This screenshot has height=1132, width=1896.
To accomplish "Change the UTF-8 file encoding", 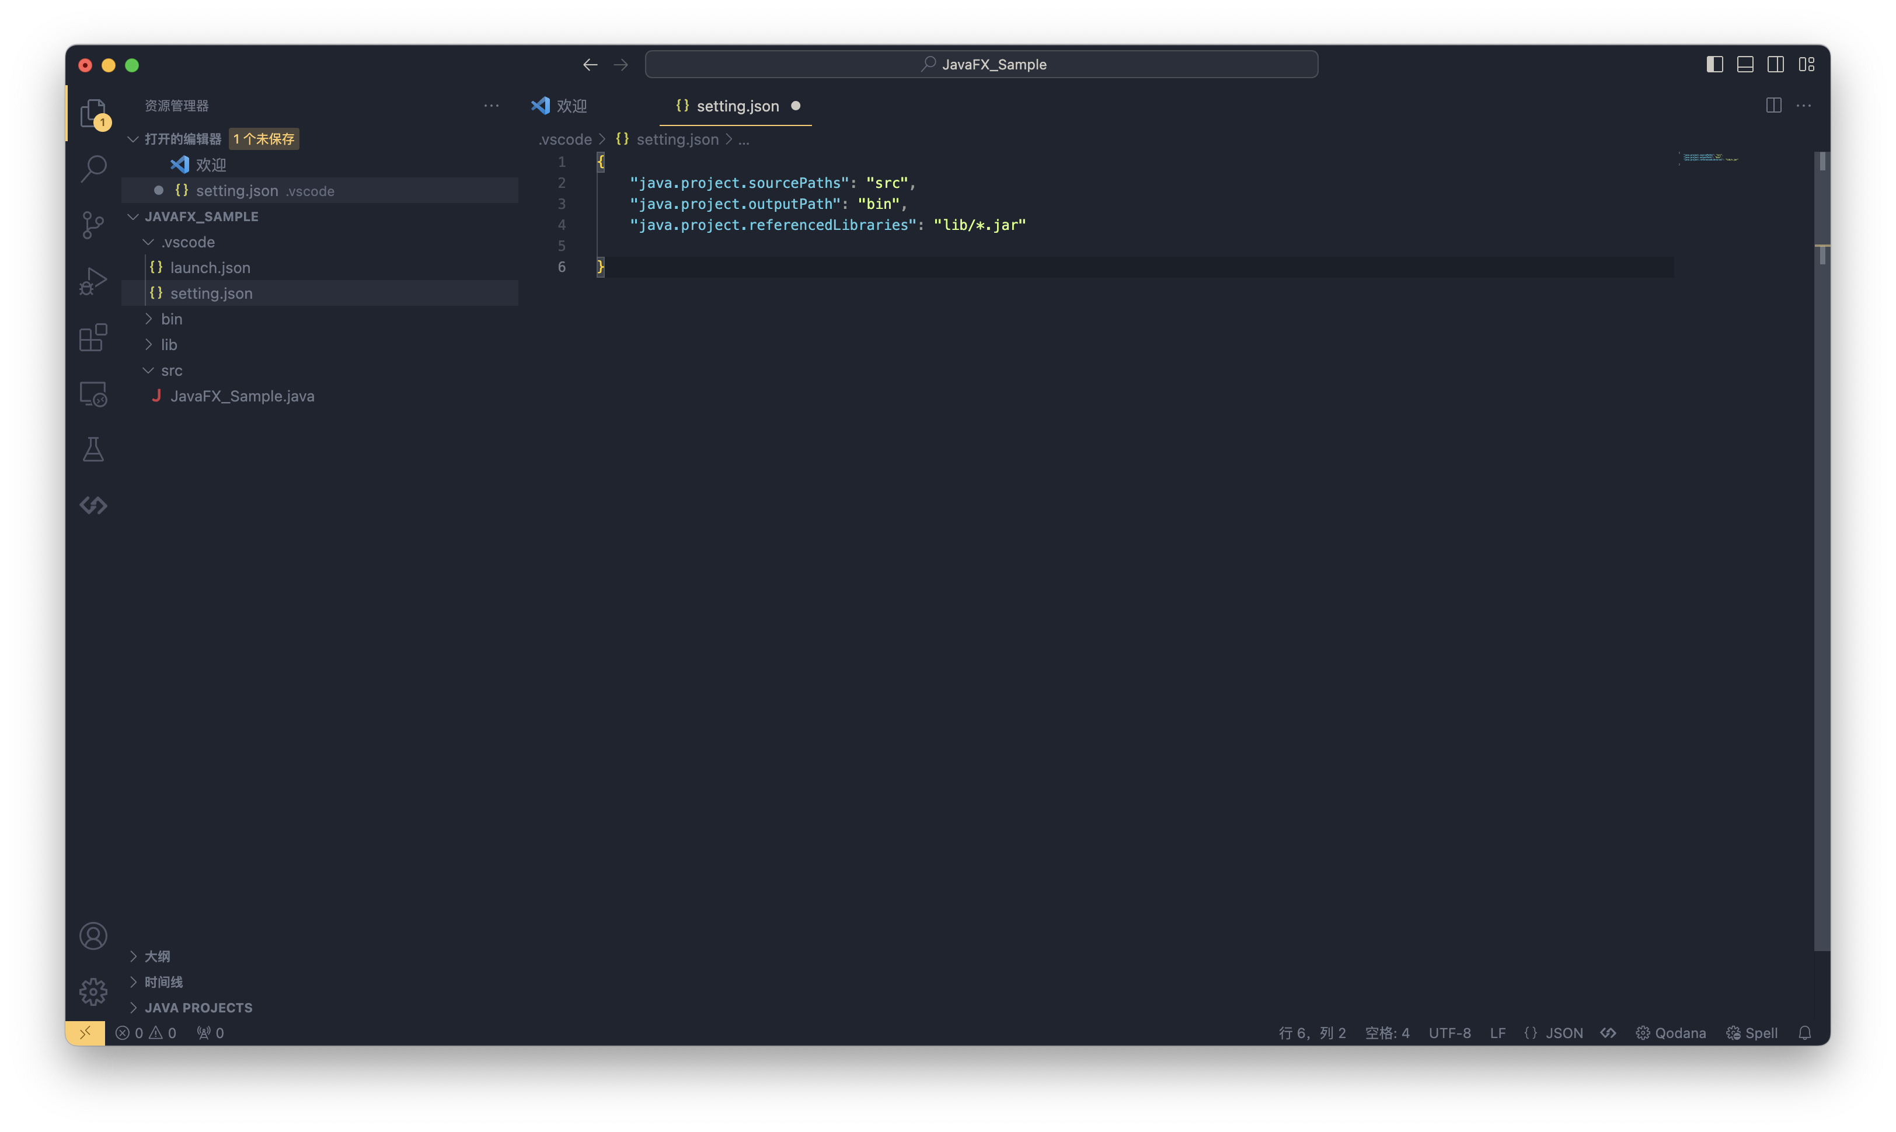I will point(1449,1033).
